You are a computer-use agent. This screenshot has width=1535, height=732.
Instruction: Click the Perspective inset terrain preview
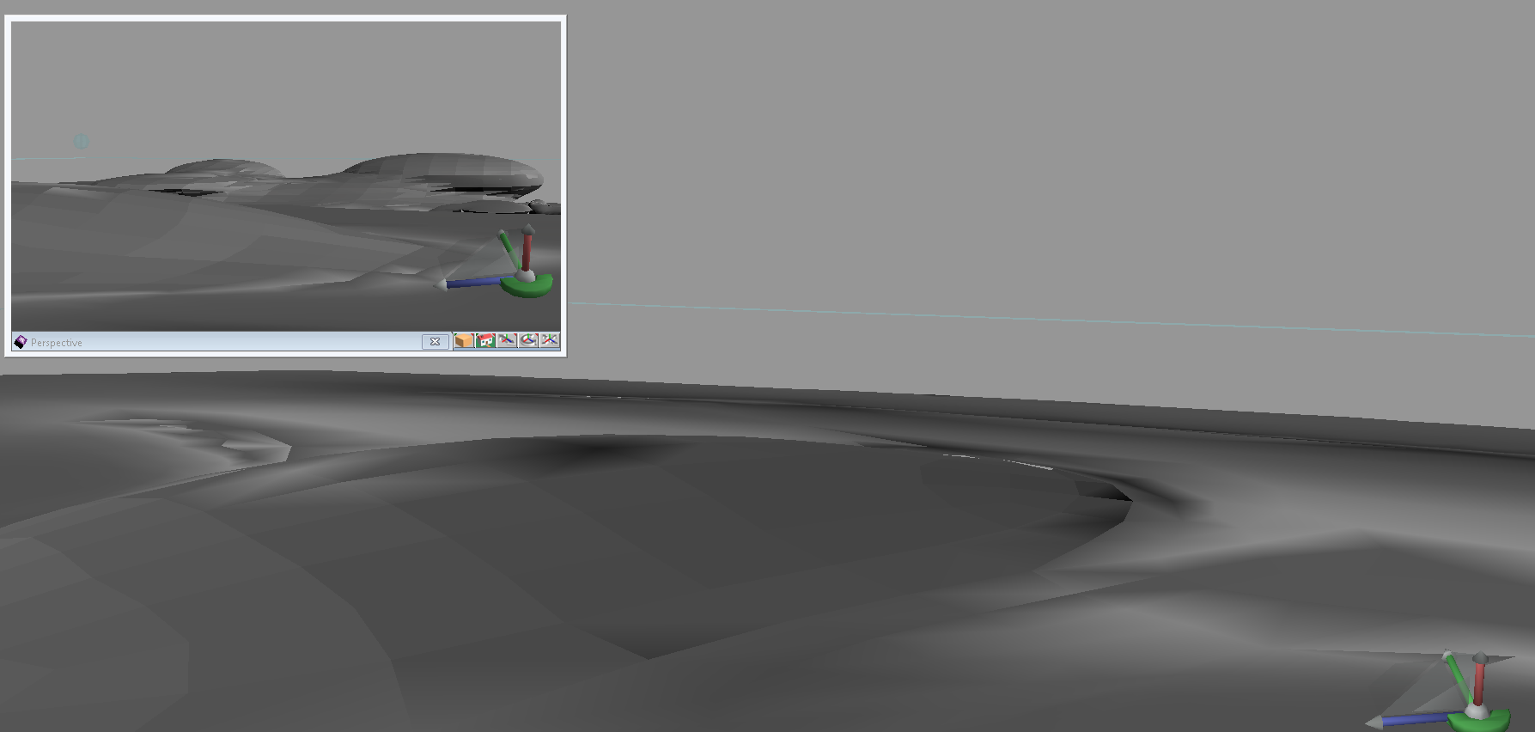coord(285,176)
